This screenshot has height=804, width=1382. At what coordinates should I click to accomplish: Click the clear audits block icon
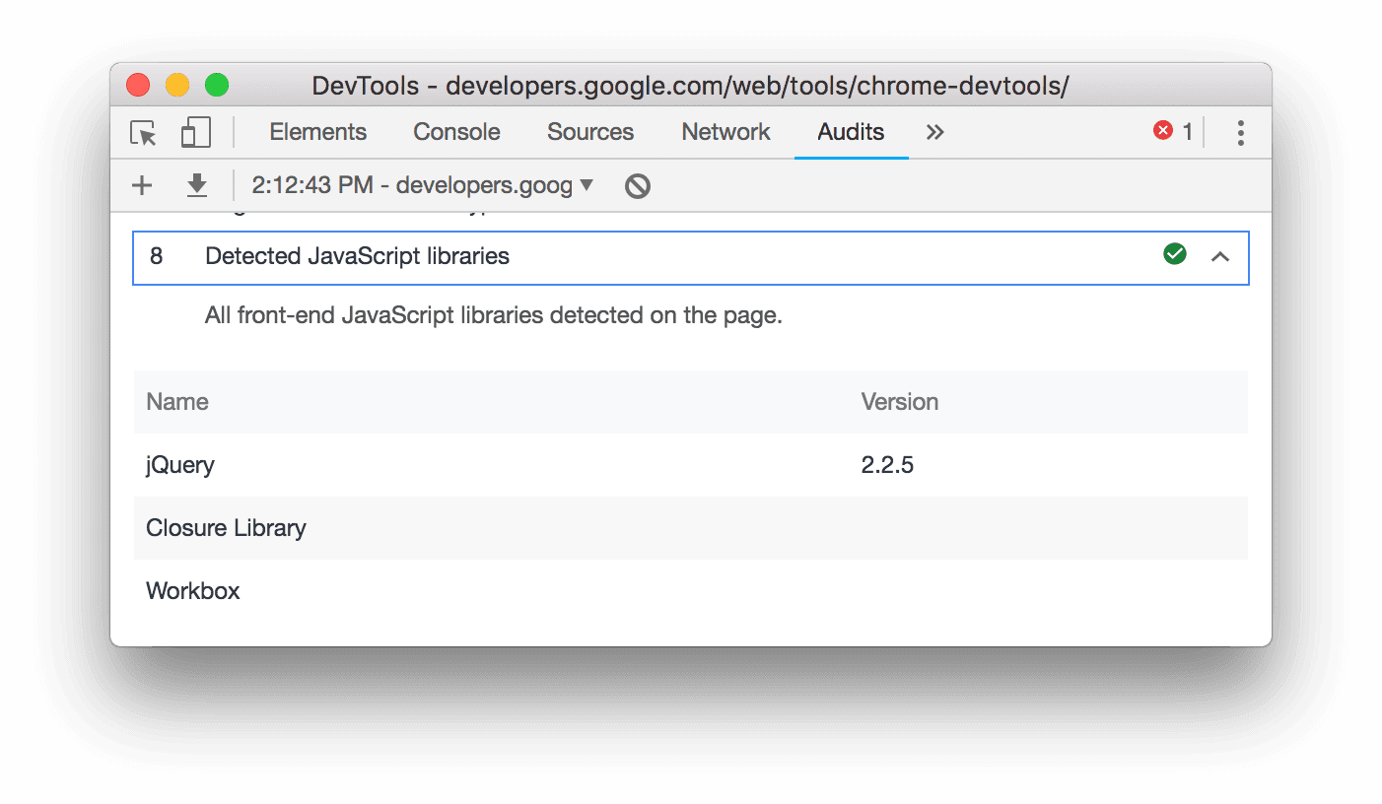[636, 184]
